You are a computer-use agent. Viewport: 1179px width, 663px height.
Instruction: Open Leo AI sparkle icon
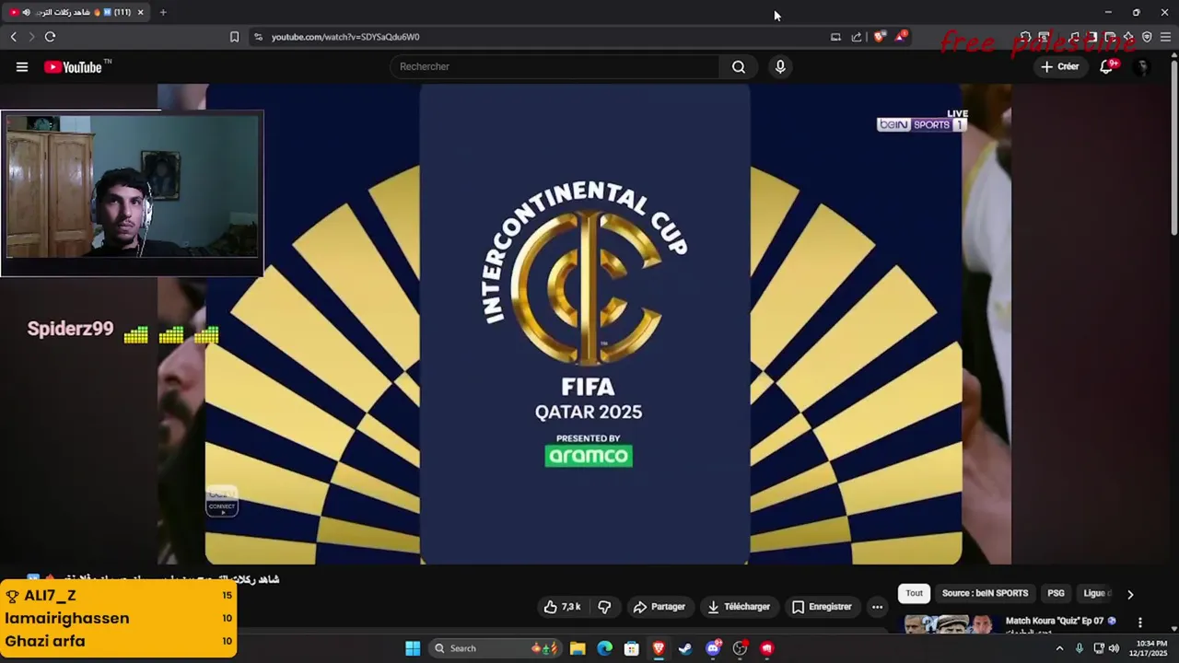1128,37
